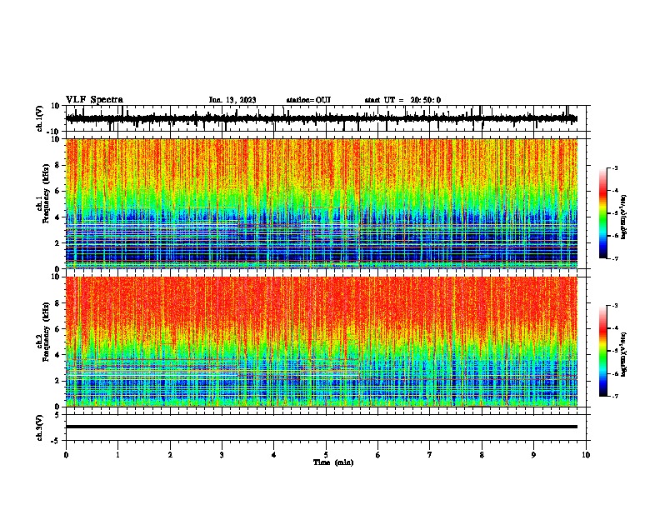Click the ch.2 spectrogram "8" kHz tick label
This screenshot has width=660, height=510.
58,303
